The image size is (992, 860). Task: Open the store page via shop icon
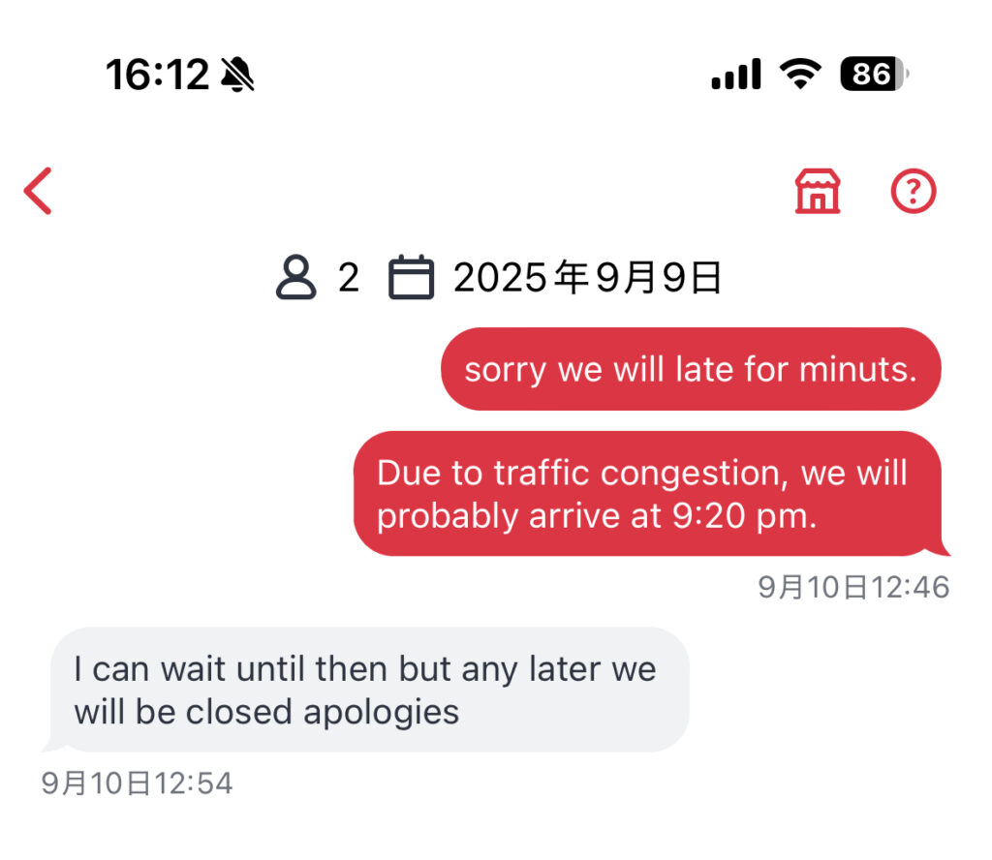(820, 191)
